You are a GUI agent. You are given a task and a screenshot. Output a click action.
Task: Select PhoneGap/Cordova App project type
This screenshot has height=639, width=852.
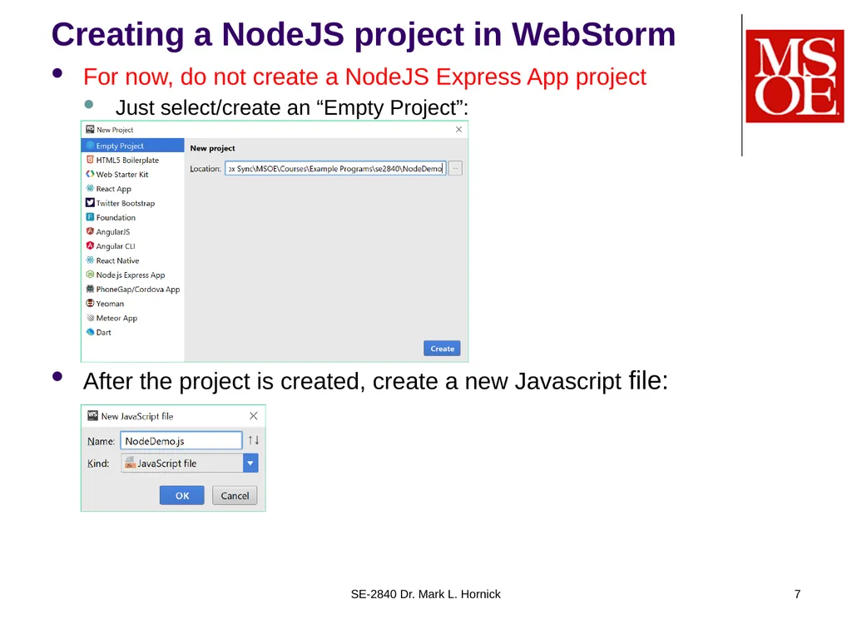[x=132, y=290]
